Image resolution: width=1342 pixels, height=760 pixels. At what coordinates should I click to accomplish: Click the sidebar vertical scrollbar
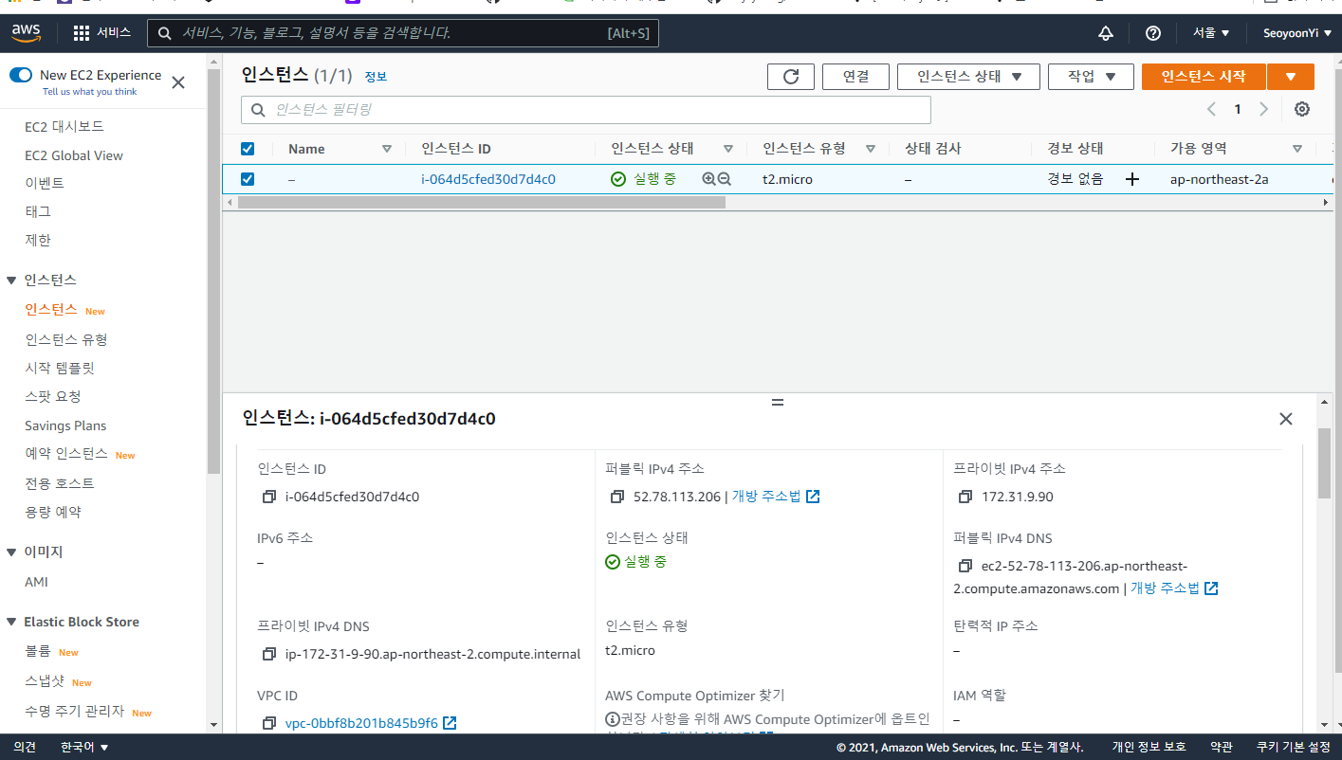pyautogui.click(x=213, y=270)
